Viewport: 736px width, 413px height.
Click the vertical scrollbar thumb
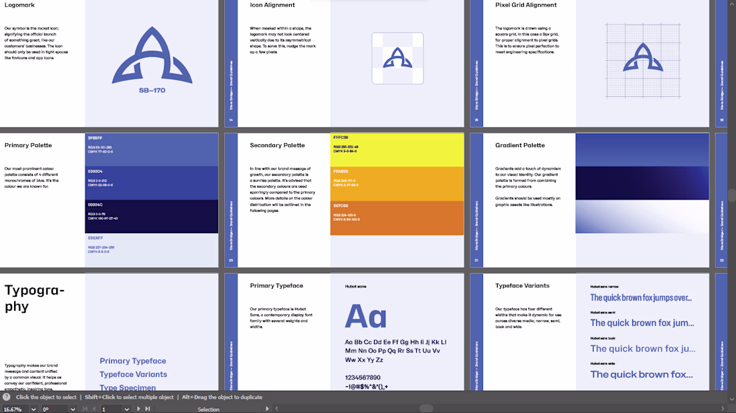click(732, 196)
